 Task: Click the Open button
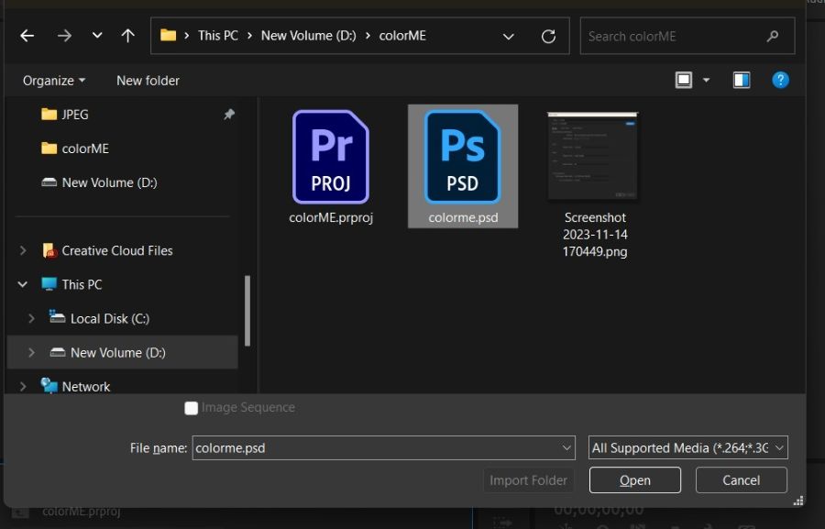635,480
